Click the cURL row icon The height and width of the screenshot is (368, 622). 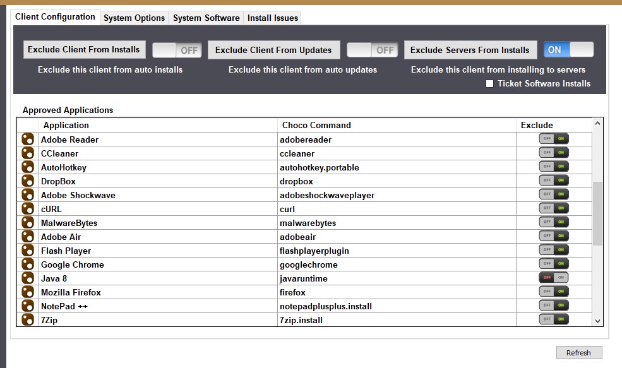click(x=28, y=208)
